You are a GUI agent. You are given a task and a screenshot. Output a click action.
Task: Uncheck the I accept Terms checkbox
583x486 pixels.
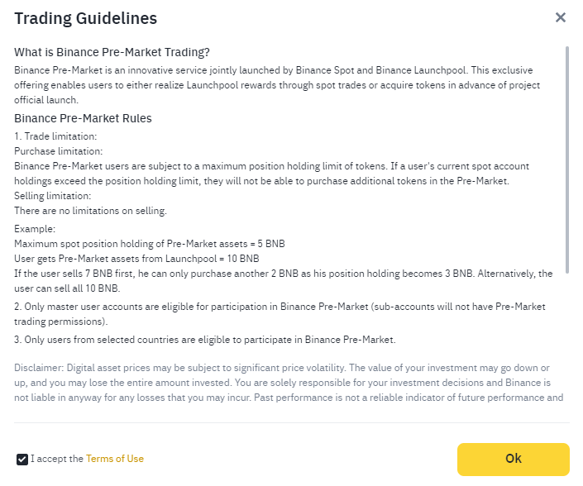pos(22,460)
